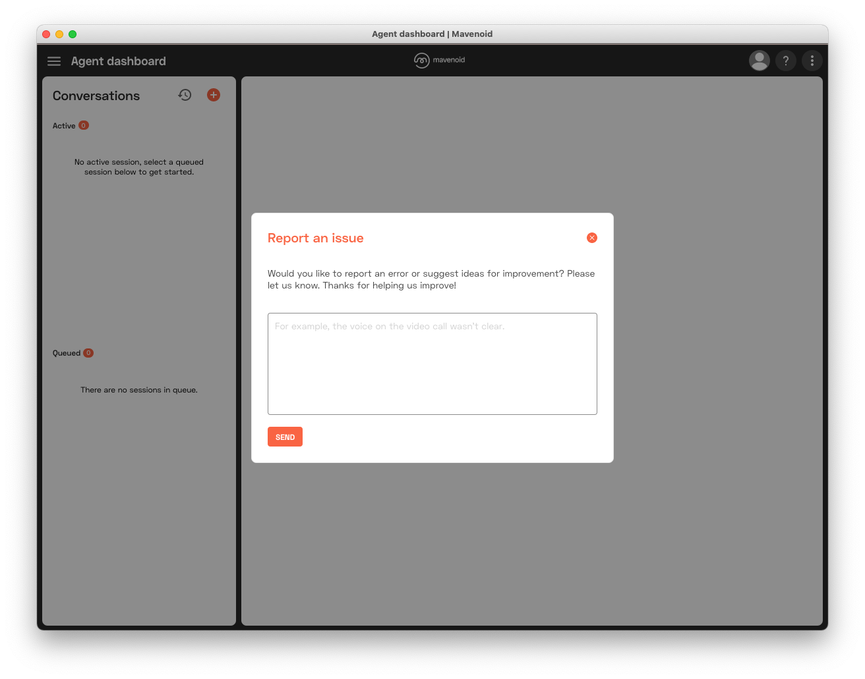This screenshot has width=865, height=679.
Task: Open the three-dot more options menu
Action: (812, 61)
